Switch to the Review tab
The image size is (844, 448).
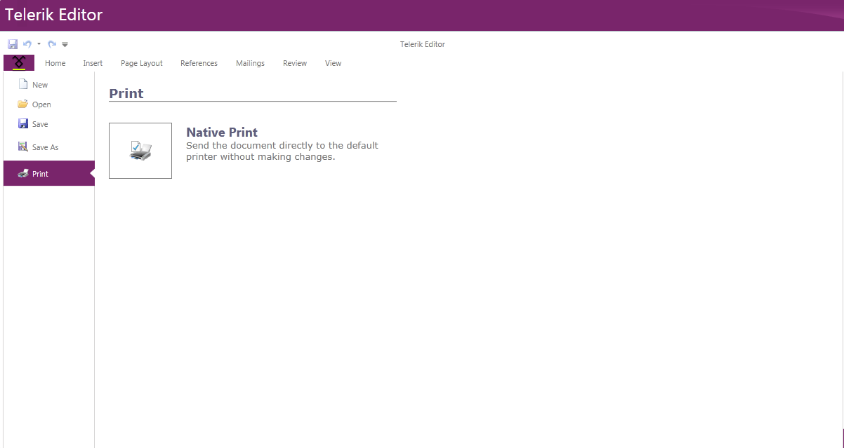click(x=295, y=63)
